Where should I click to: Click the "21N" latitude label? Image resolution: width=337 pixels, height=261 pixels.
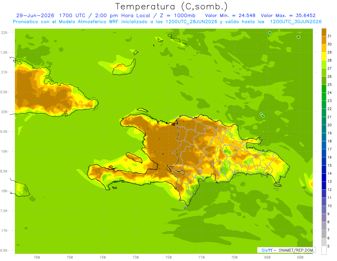click(4, 72)
